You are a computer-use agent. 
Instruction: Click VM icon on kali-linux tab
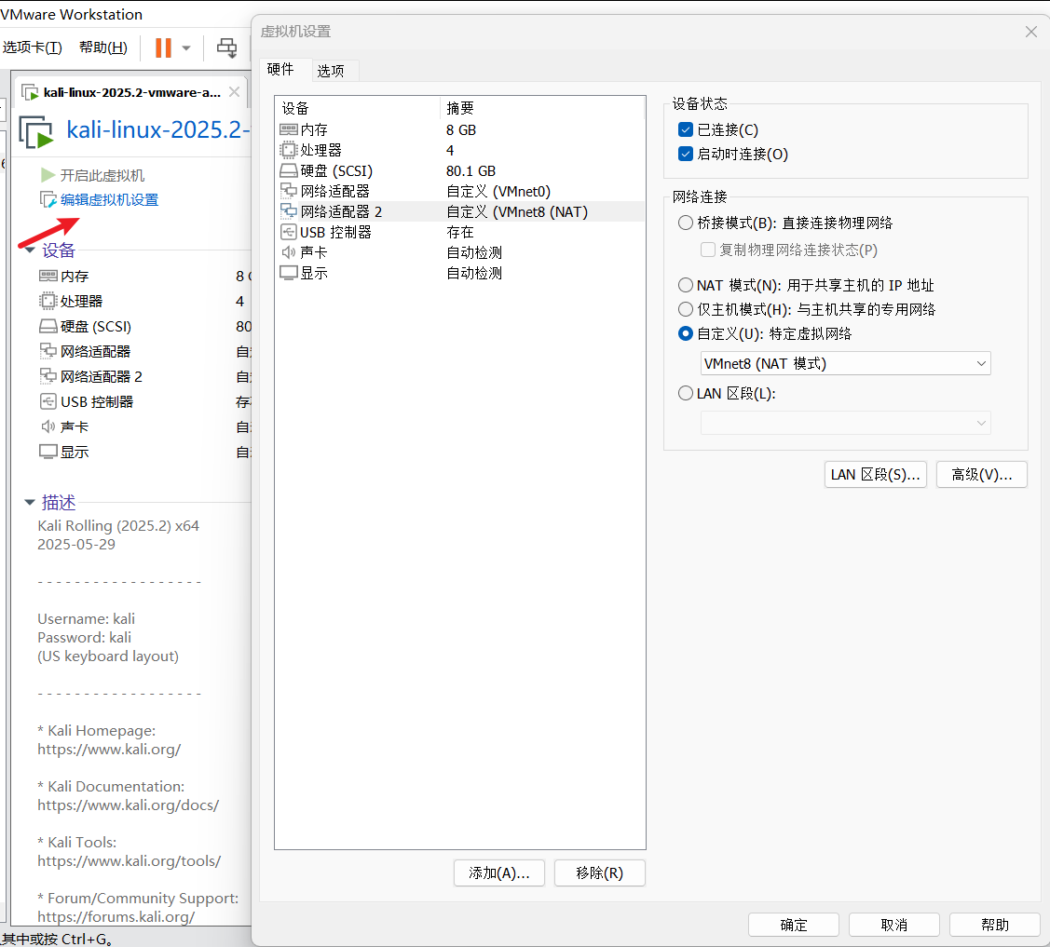click(x=30, y=92)
